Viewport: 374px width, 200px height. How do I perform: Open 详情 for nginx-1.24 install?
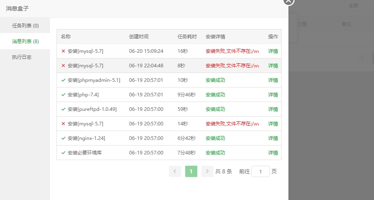(273, 138)
